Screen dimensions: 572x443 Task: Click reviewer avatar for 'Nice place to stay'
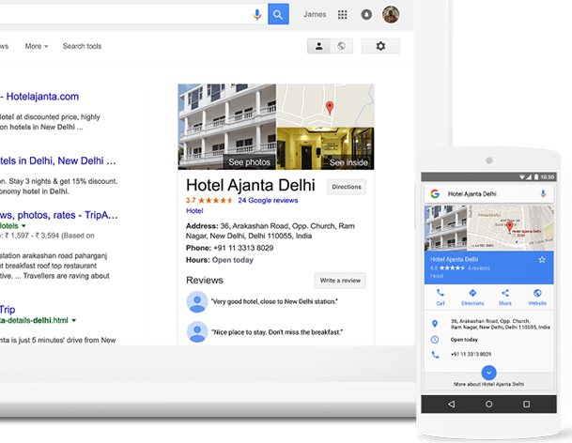point(197,332)
